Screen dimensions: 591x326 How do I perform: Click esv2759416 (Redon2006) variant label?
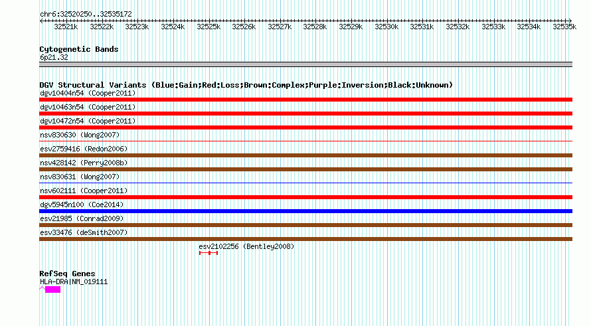[x=84, y=149]
